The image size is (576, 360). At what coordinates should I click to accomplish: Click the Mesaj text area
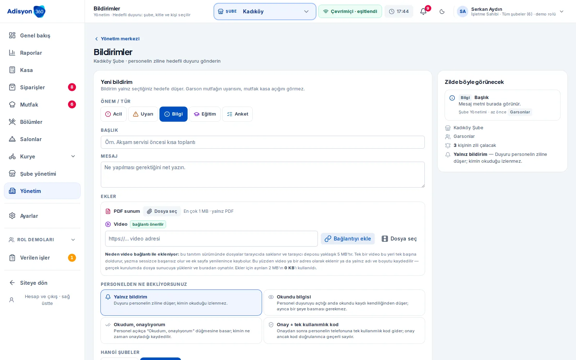point(263,175)
